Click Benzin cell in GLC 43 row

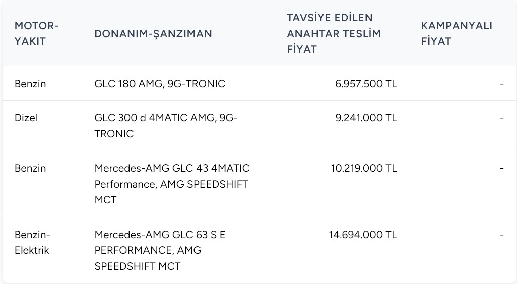tap(30, 168)
